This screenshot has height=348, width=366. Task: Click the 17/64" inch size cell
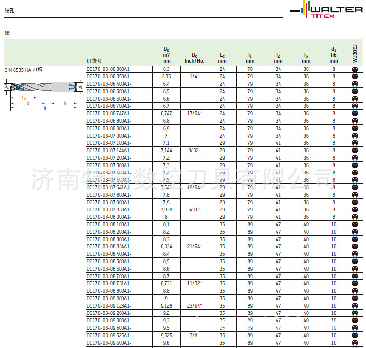[x=194, y=113]
